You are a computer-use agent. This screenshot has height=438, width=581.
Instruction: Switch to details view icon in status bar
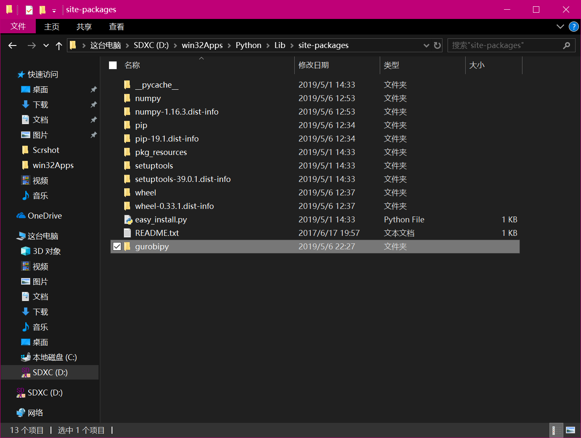tap(557, 430)
